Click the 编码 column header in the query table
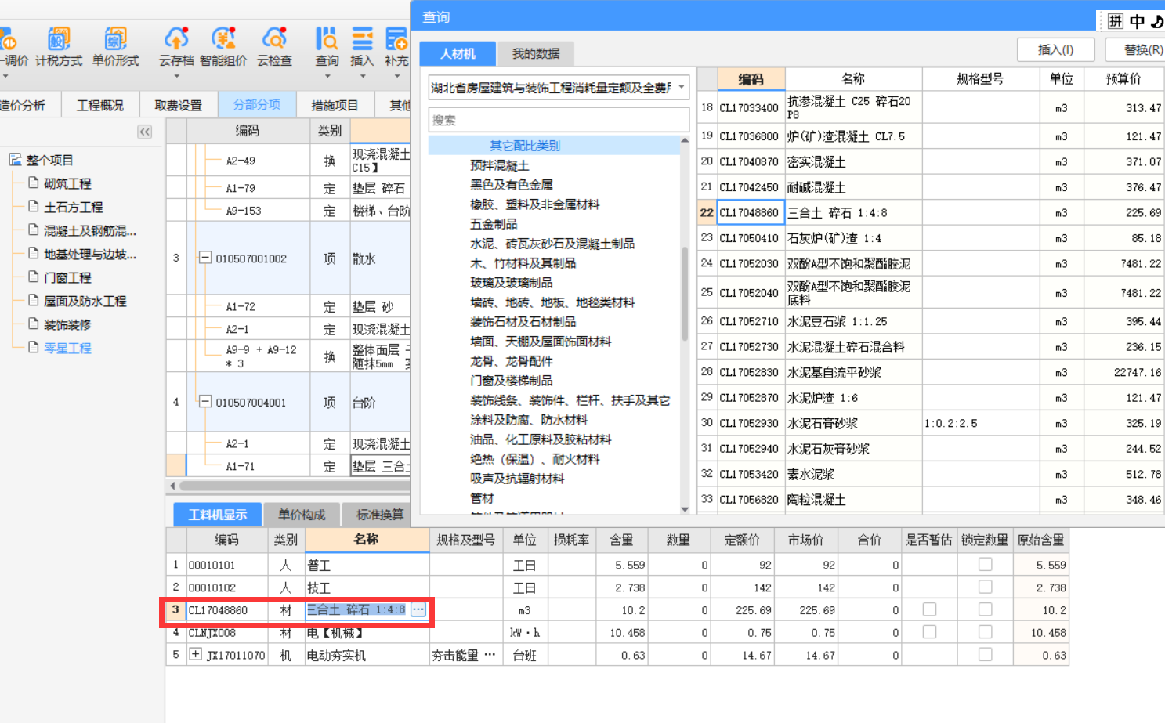Viewport: 1165px width, 723px height. pos(751,78)
